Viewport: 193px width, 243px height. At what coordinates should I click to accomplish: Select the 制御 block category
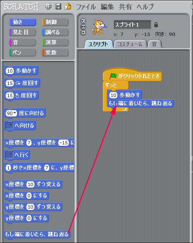pos(55,22)
